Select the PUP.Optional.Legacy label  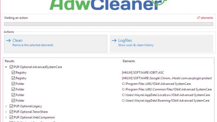(x=28, y=106)
